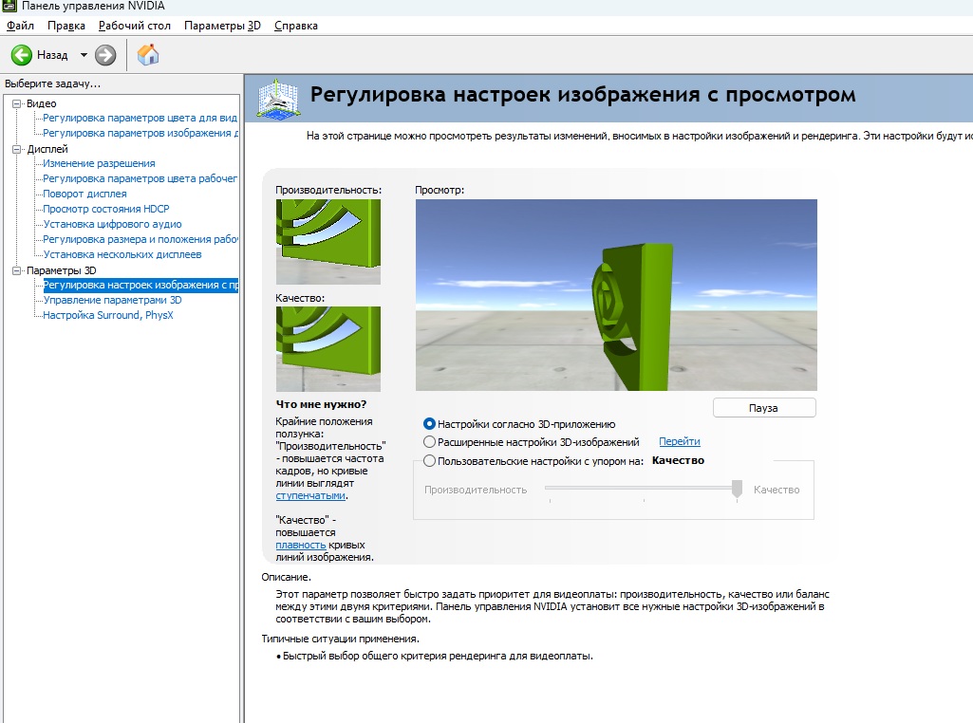Open Установка нескольких дисплеев

point(122,255)
